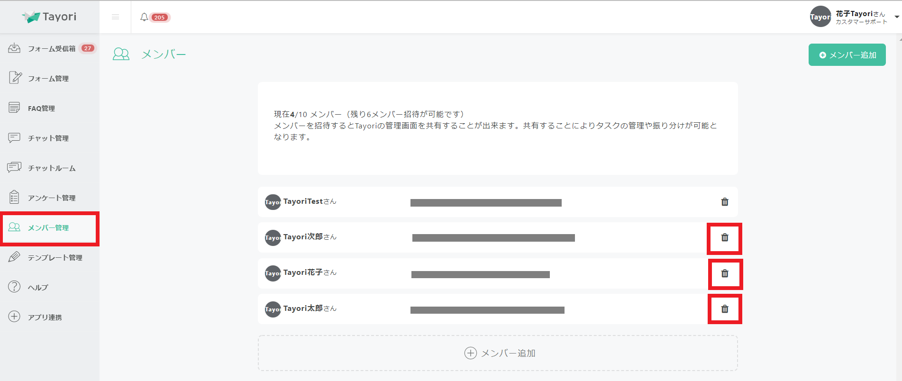The width and height of the screenshot is (902, 381).
Task: Click the メンバー page heading icon
Action: [x=121, y=54]
